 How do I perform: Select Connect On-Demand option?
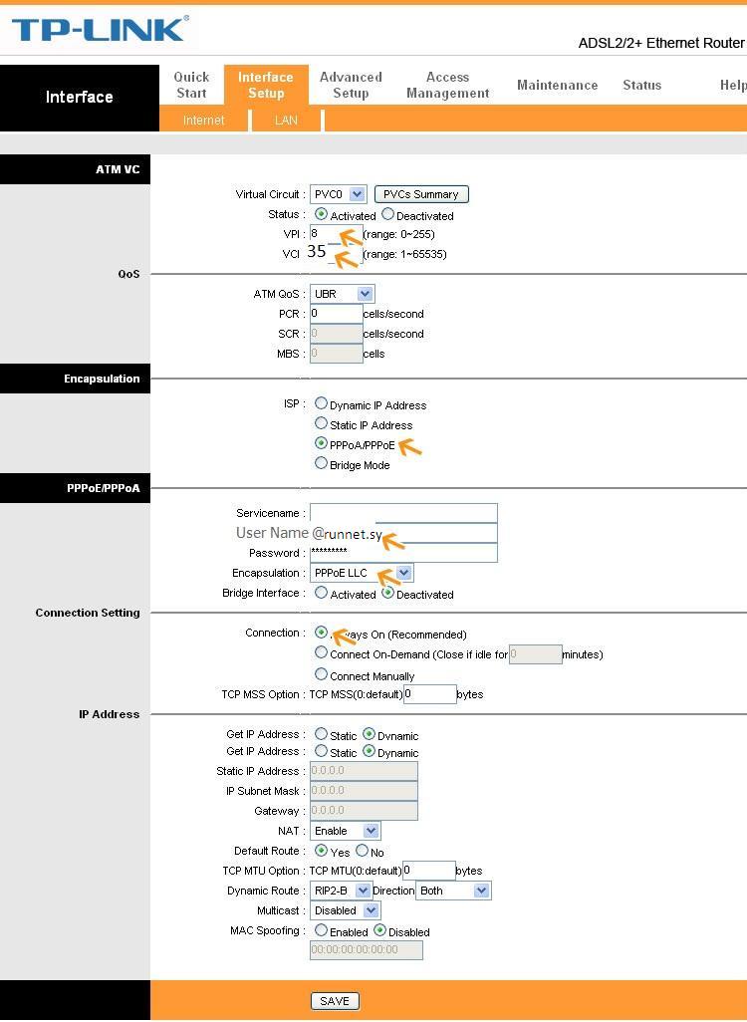pyautogui.click(x=321, y=652)
